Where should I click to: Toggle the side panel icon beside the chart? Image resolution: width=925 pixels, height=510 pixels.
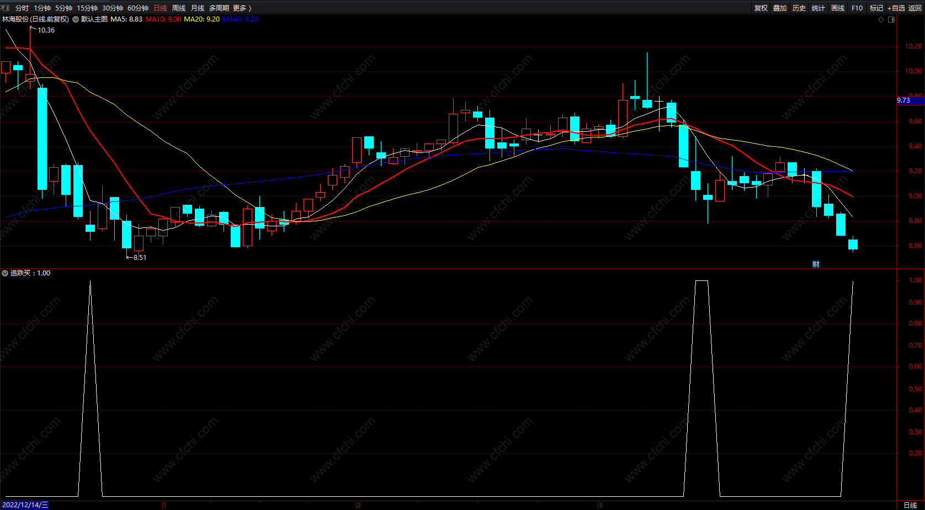[891, 19]
